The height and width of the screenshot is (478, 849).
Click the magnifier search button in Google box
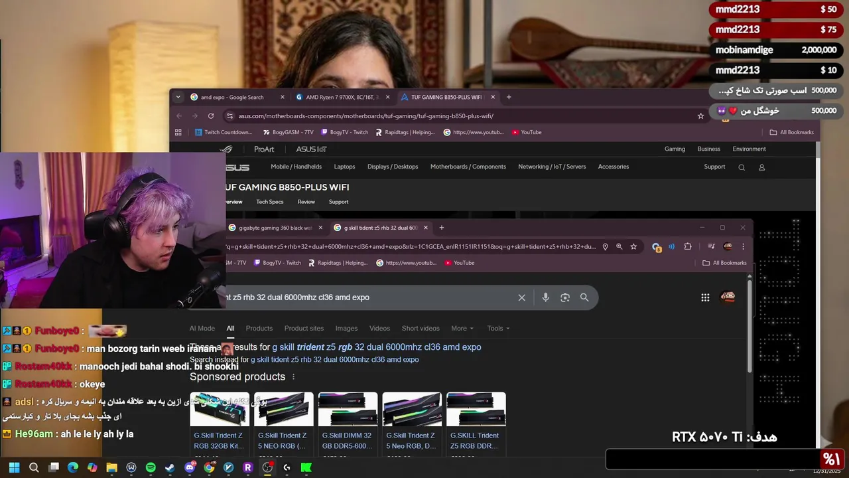[584, 297]
